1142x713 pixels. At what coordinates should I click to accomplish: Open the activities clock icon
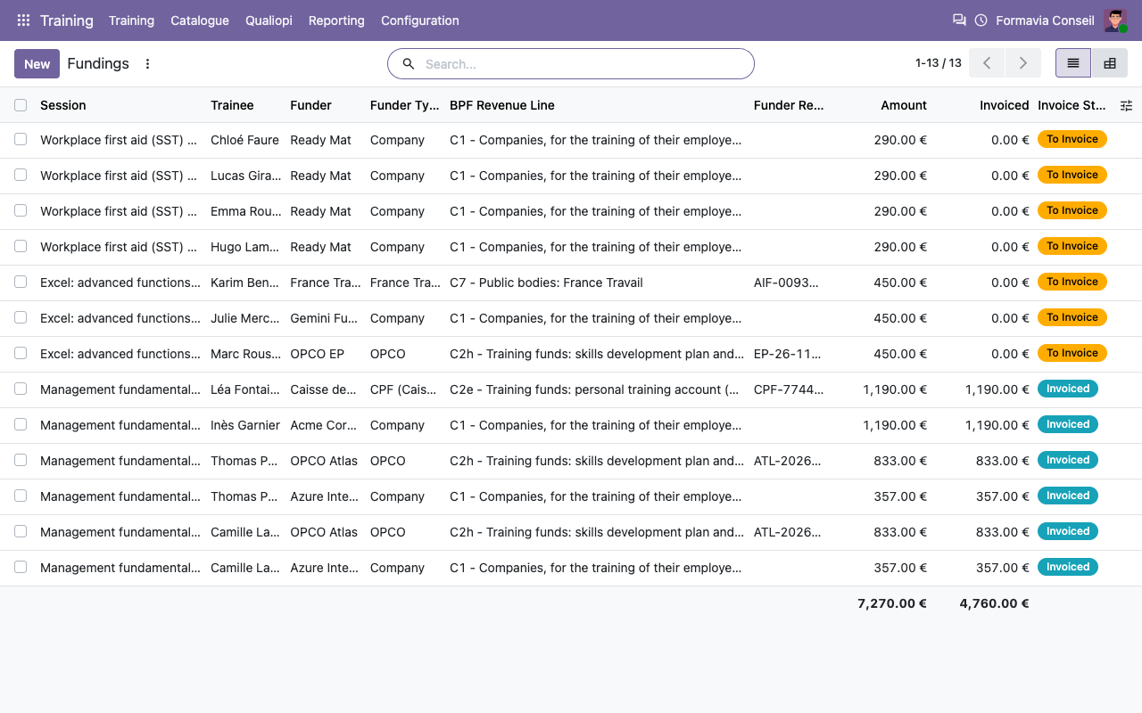(x=981, y=20)
